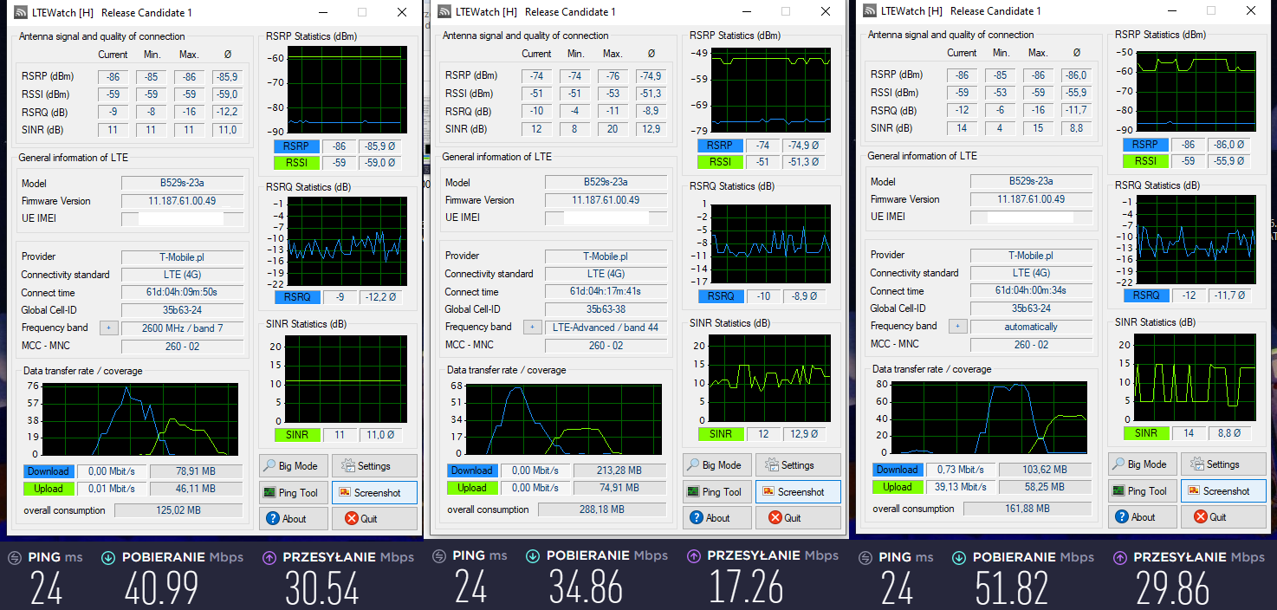Image resolution: width=1277 pixels, height=610 pixels.
Task: Open Big Mode in the right LTEWatch window
Action: pyautogui.click(x=1142, y=464)
